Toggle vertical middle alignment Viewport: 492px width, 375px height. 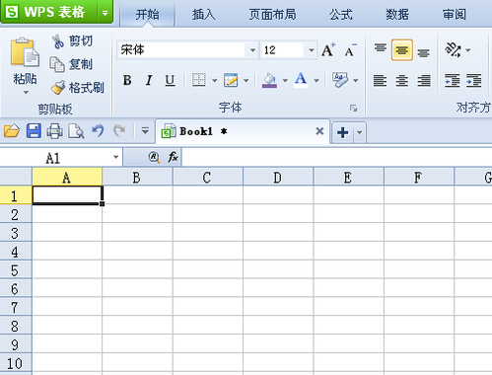click(x=402, y=50)
